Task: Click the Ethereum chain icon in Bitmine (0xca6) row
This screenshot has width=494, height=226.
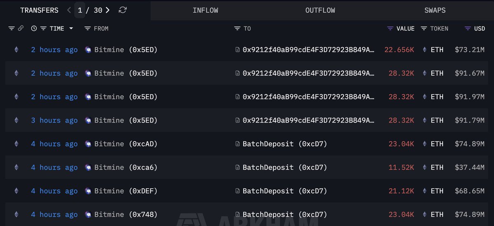Action: tap(16, 167)
